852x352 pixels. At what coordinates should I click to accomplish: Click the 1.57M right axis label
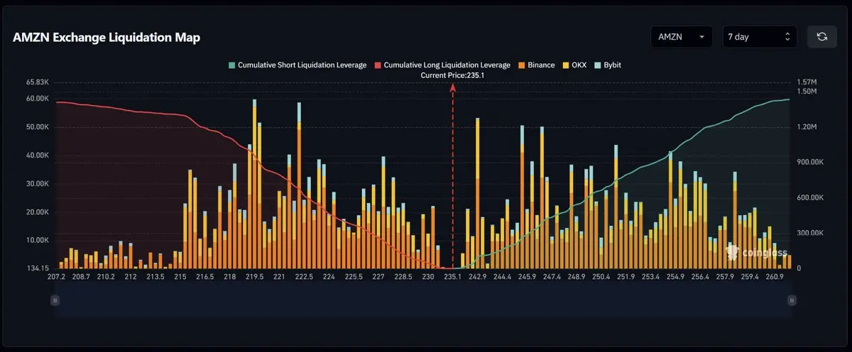pyautogui.click(x=807, y=82)
